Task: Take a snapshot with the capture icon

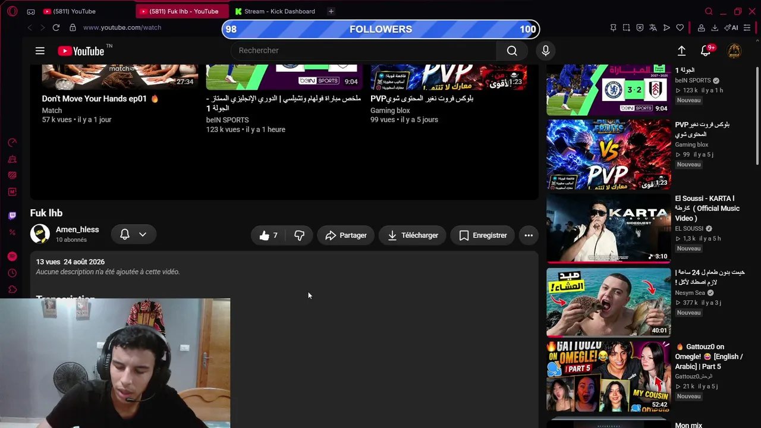Action: [x=627, y=27]
